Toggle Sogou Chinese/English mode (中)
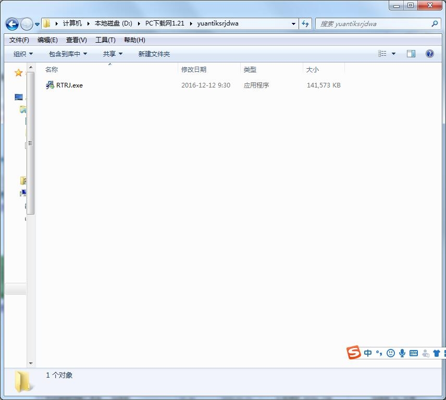Screen dimensions: 446x400 tap(368, 353)
